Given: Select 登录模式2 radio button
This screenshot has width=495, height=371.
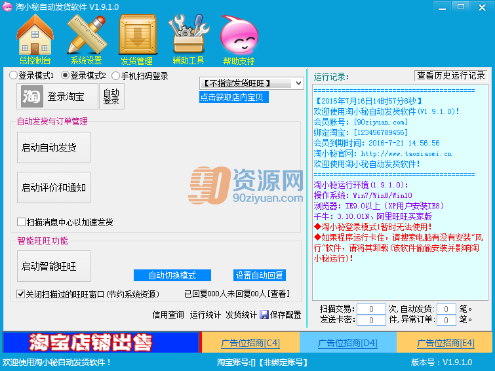Looking at the screenshot, I should tap(65, 75).
